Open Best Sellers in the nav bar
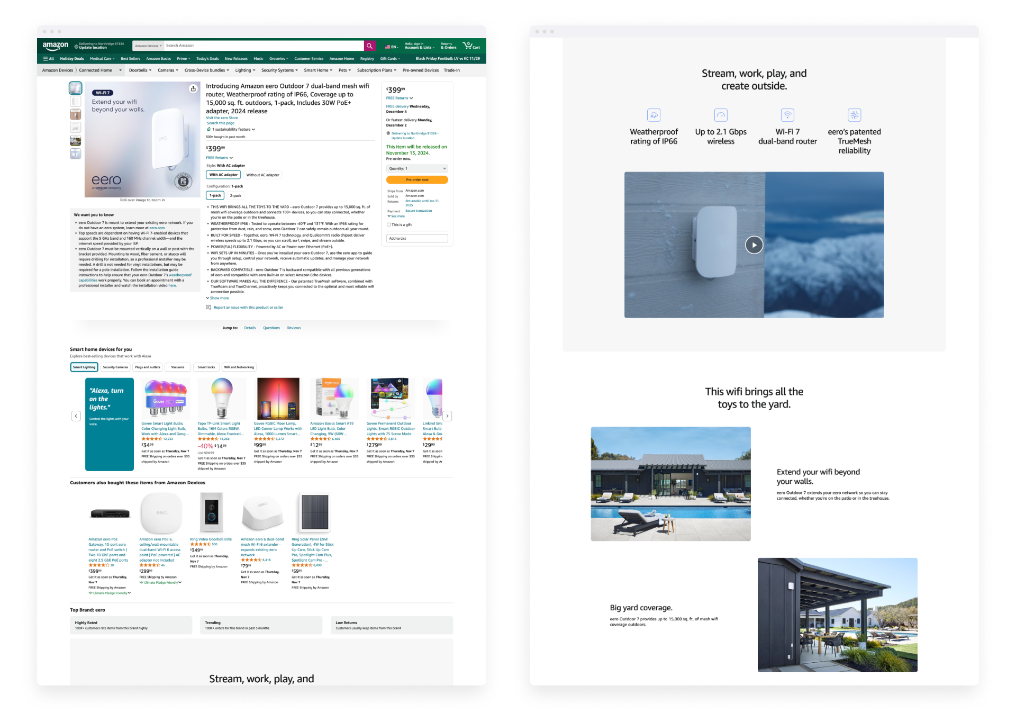Viewport: 1016px width, 722px height. 130,59
